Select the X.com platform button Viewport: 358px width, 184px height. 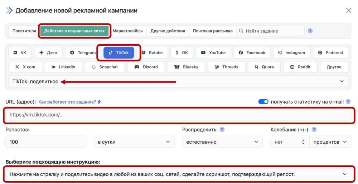tap(25, 67)
